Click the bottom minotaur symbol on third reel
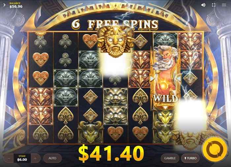This screenshot has width=231, height=167. point(91,132)
